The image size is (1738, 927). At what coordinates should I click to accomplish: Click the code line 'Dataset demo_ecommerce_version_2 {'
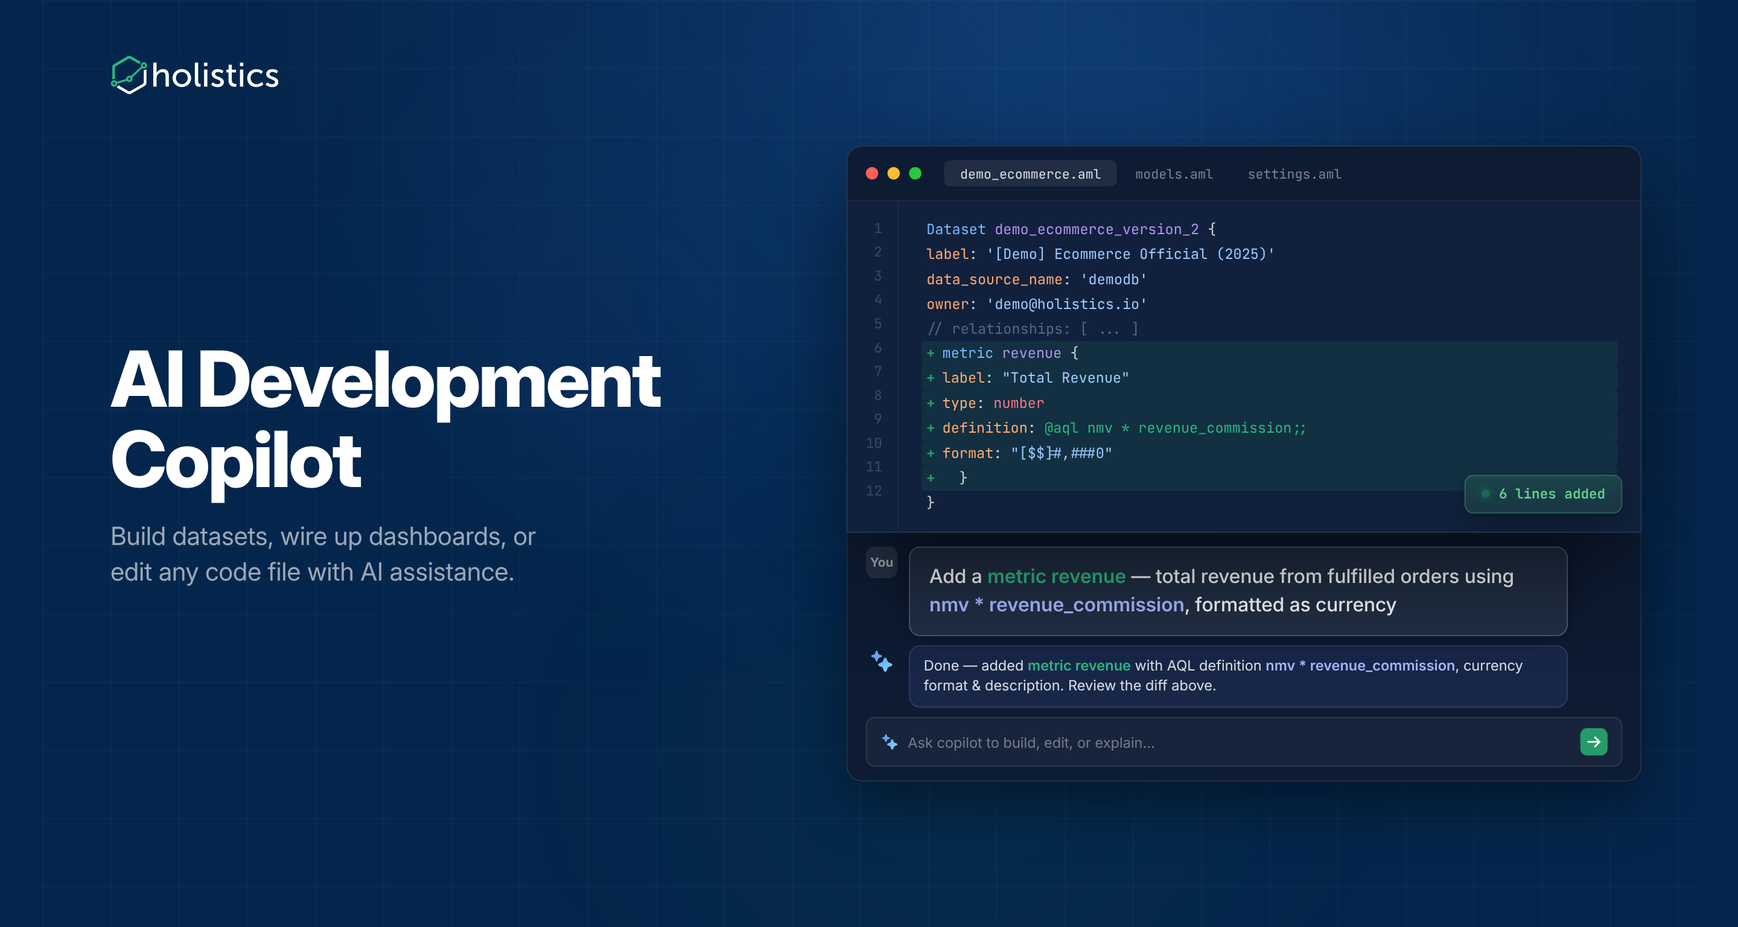(1071, 229)
